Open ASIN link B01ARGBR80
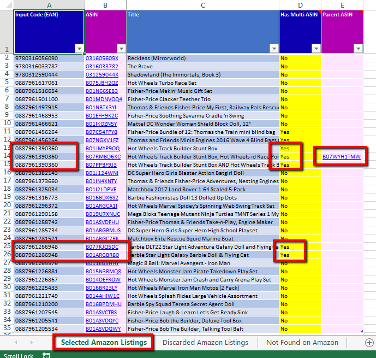The image size is (376, 358). coord(103,255)
